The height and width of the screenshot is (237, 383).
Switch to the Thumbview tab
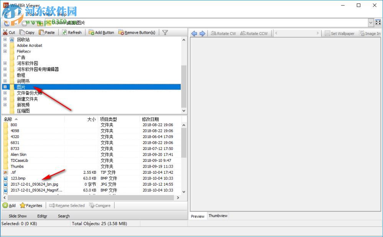(x=218, y=216)
